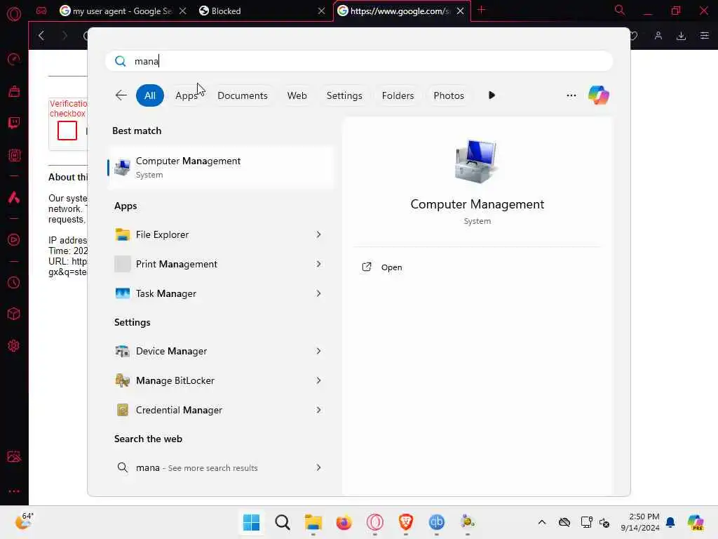Show hidden system tray icons
Image resolution: width=718 pixels, height=539 pixels.
pyautogui.click(x=542, y=522)
